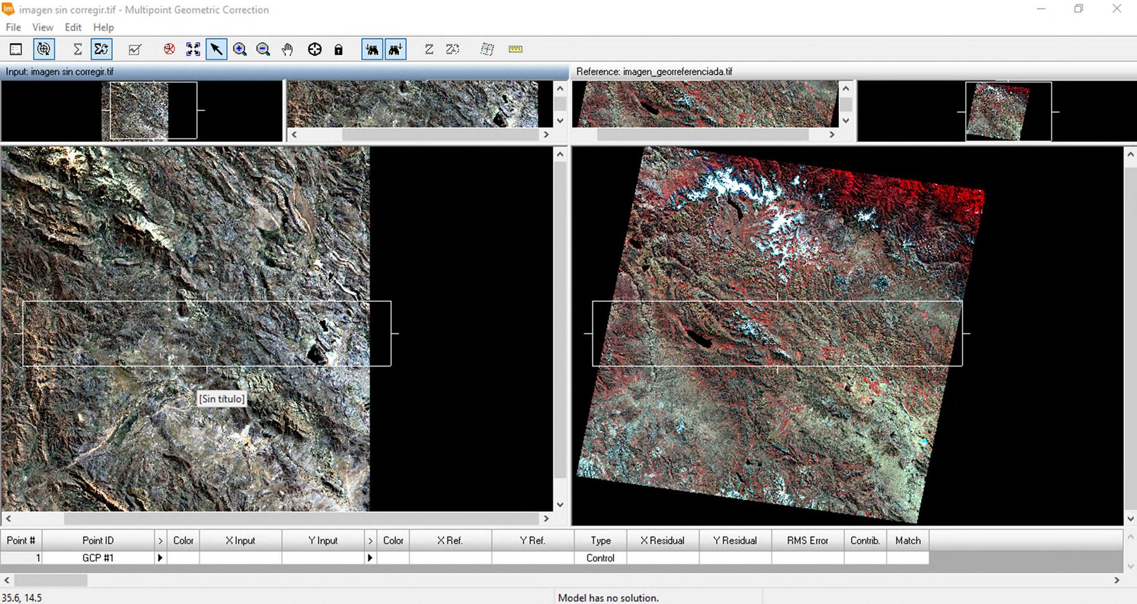Click the RMS Error column header

807,540
